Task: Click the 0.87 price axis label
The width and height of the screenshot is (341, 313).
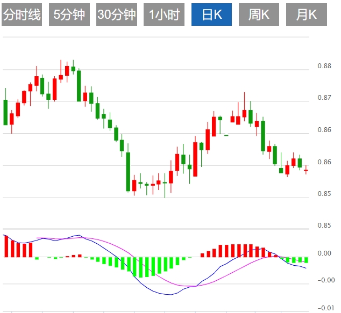Action: tap(324, 98)
